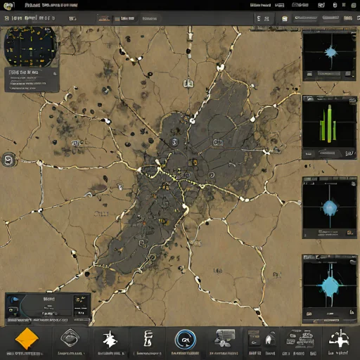Click the paired small icons left of yellow toolbar icon
Viewport: 360px width, 360px height.
(263, 19)
